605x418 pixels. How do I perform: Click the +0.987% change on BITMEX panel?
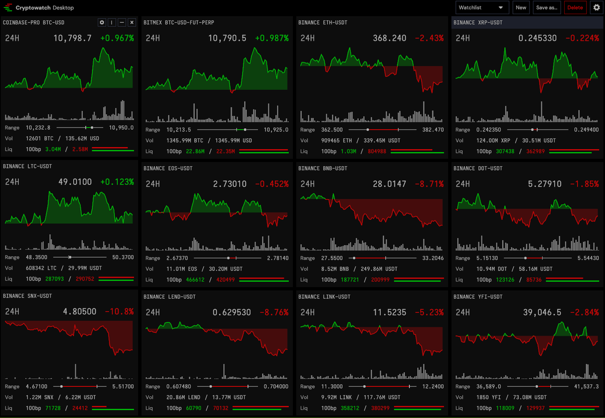[x=271, y=38]
